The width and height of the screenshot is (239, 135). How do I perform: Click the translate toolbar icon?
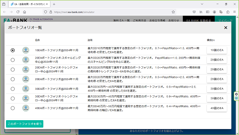point(221,12)
